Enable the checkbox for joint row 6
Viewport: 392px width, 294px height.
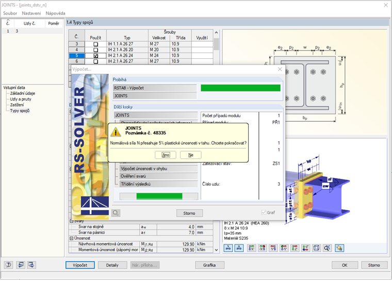tap(95, 61)
